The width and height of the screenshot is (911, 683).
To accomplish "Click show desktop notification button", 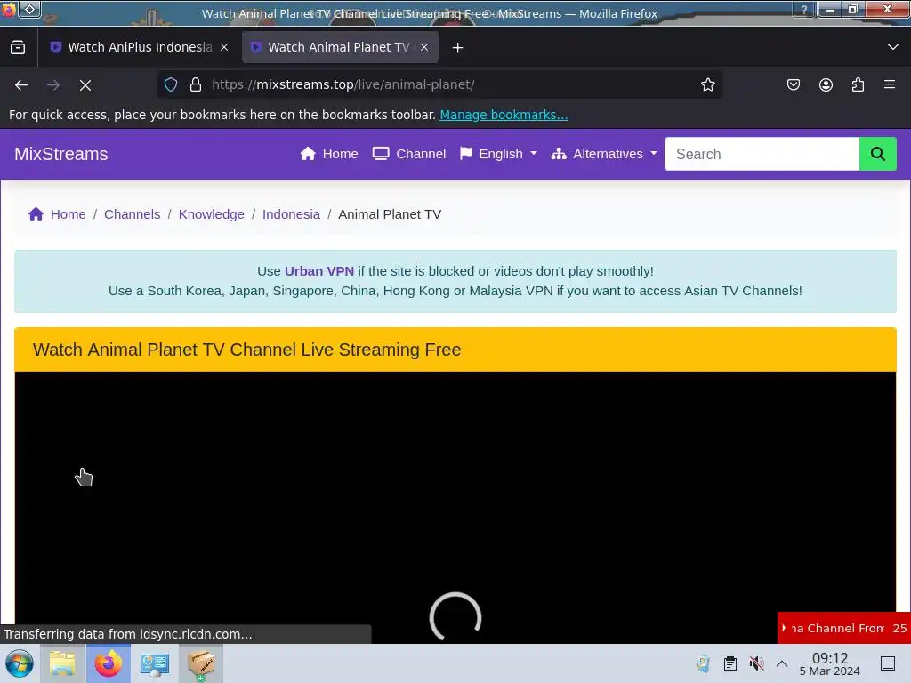I will click(x=888, y=663).
